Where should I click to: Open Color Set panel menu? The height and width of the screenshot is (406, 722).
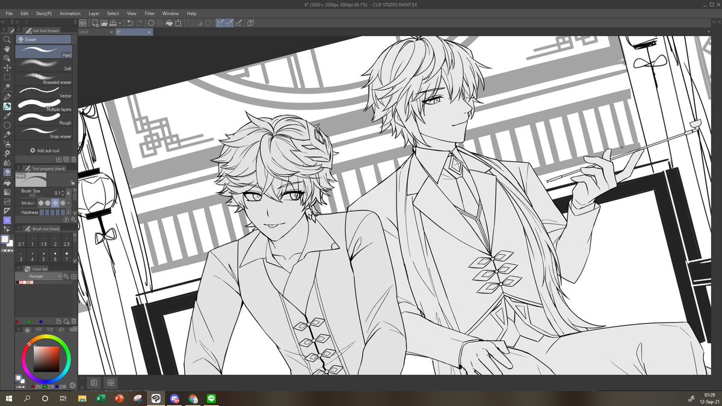click(x=18, y=268)
